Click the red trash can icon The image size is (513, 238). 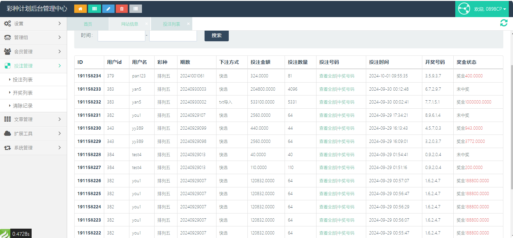[122, 9]
